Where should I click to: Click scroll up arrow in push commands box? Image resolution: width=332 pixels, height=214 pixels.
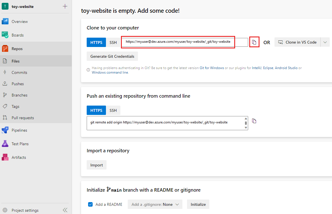pos(246,119)
